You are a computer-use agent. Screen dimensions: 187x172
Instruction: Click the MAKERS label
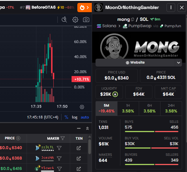click(105, 155)
